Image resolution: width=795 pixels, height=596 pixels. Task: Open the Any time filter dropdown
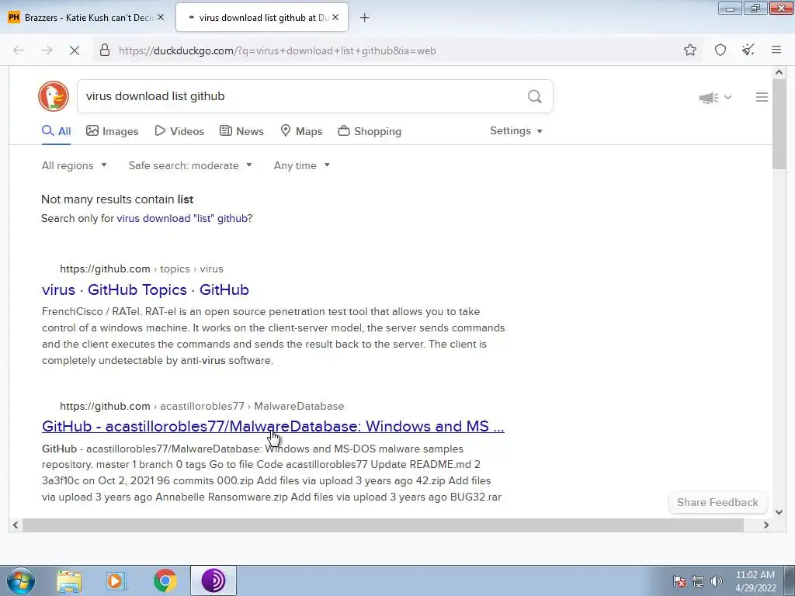[x=302, y=166]
